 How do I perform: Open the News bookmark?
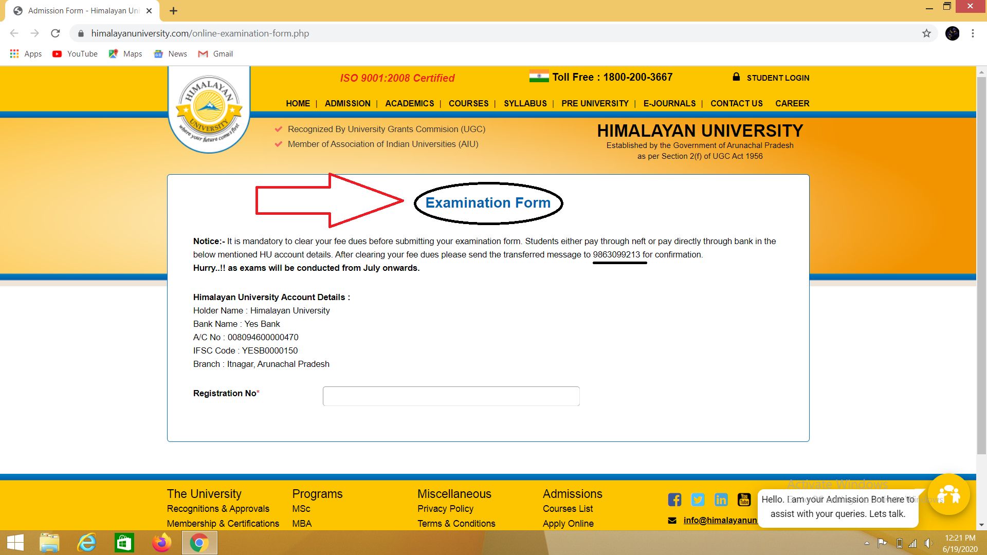pyautogui.click(x=171, y=54)
